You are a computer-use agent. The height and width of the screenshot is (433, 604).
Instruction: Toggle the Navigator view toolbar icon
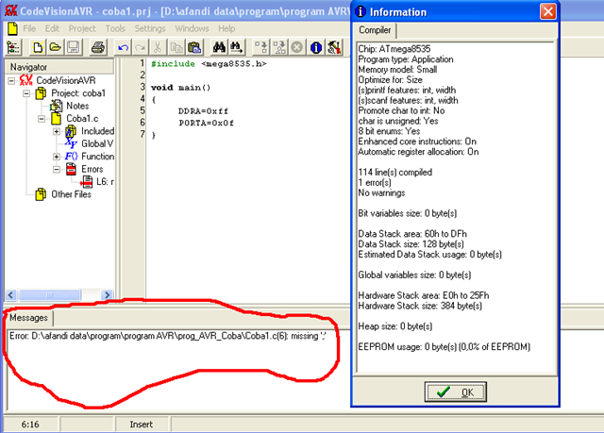tap(14, 48)
